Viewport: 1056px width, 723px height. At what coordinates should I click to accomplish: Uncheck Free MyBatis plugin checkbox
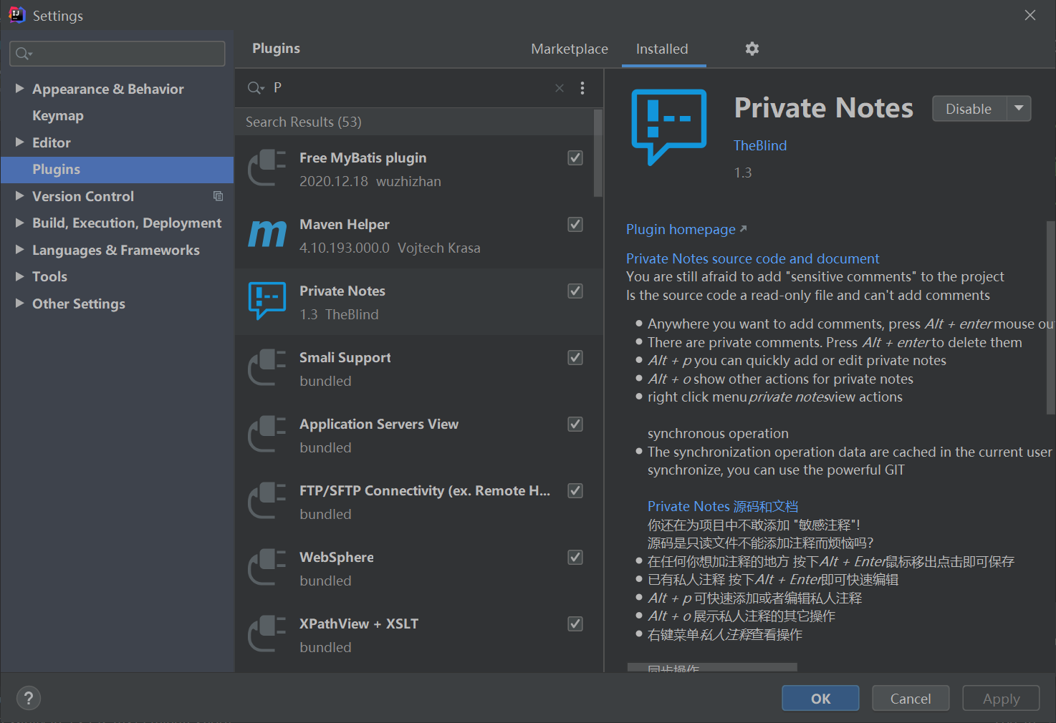click(x=575, y=157)
